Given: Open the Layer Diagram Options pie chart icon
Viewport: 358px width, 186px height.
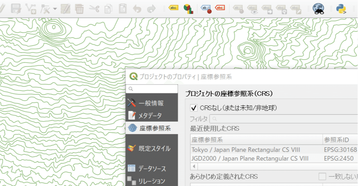Looking at the screenshot, I should pyautogui.click(x=188, y=9).
